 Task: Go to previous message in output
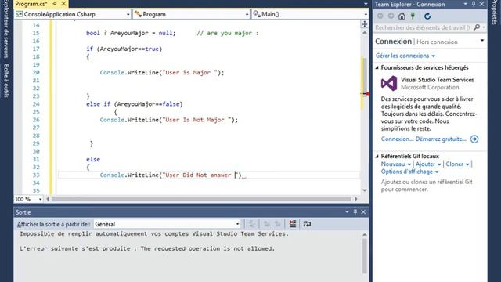(x=266, y=224)
